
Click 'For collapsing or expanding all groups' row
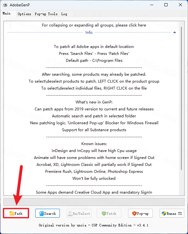[94, 25]
